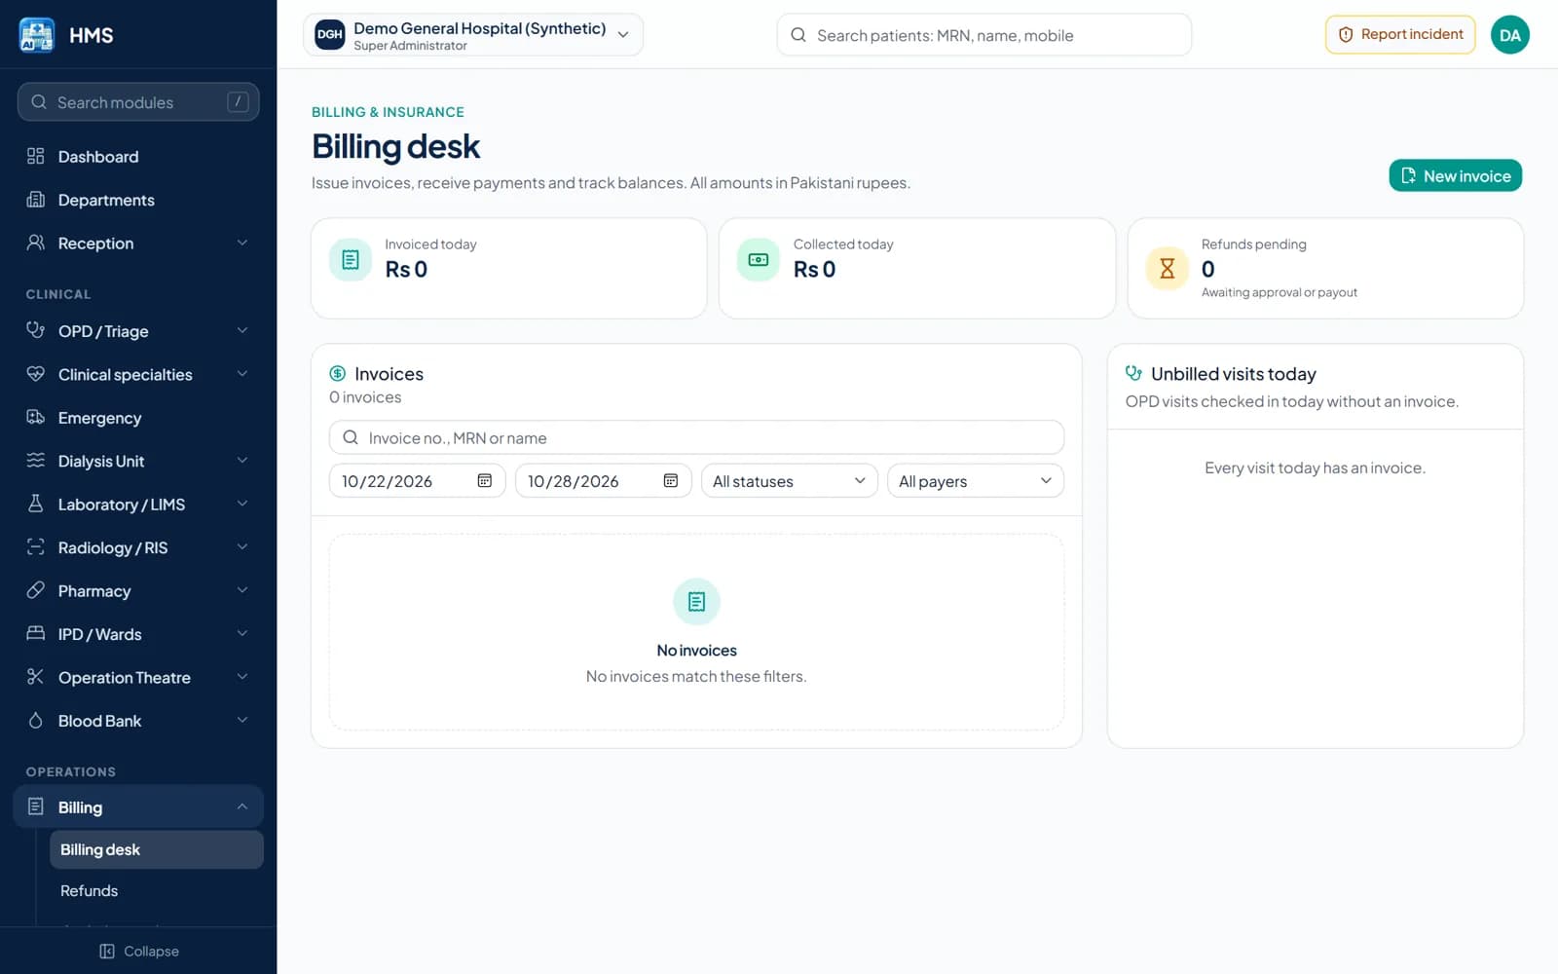This screenshot has height=974, width=1558.
Task: Click the Radiology scan icon
Action: pyautogui.click(x=36, y=547)
